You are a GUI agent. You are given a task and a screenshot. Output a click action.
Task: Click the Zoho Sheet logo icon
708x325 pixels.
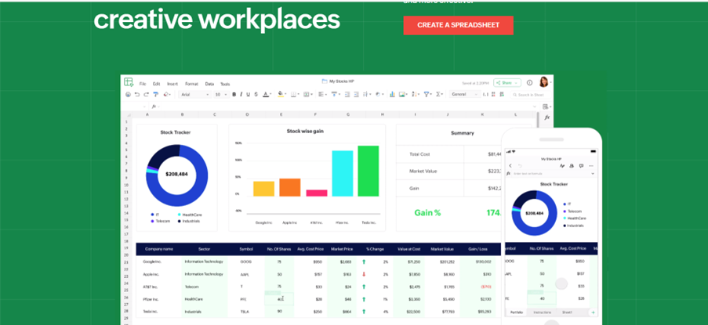click(129, 82)
